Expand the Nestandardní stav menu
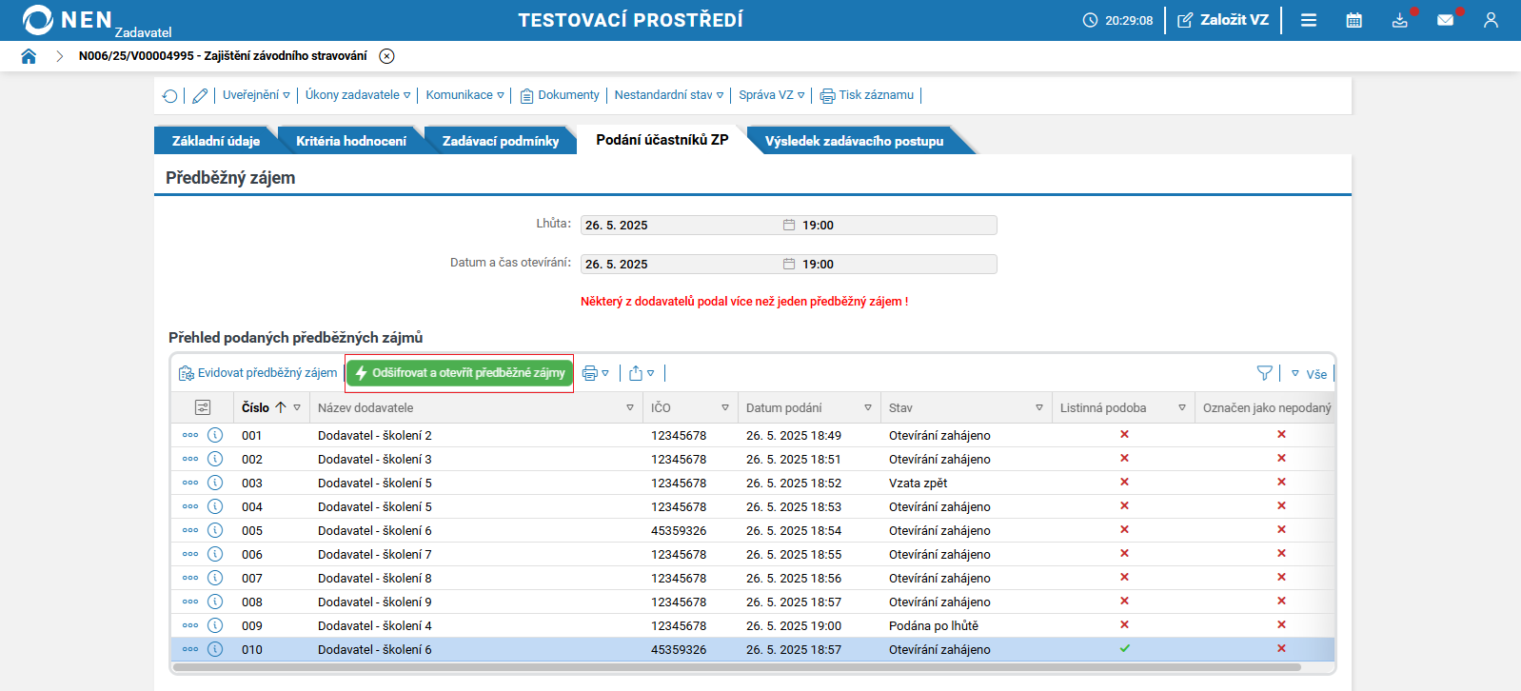Viewport: 1521px width, 691px height. (669, 95)
